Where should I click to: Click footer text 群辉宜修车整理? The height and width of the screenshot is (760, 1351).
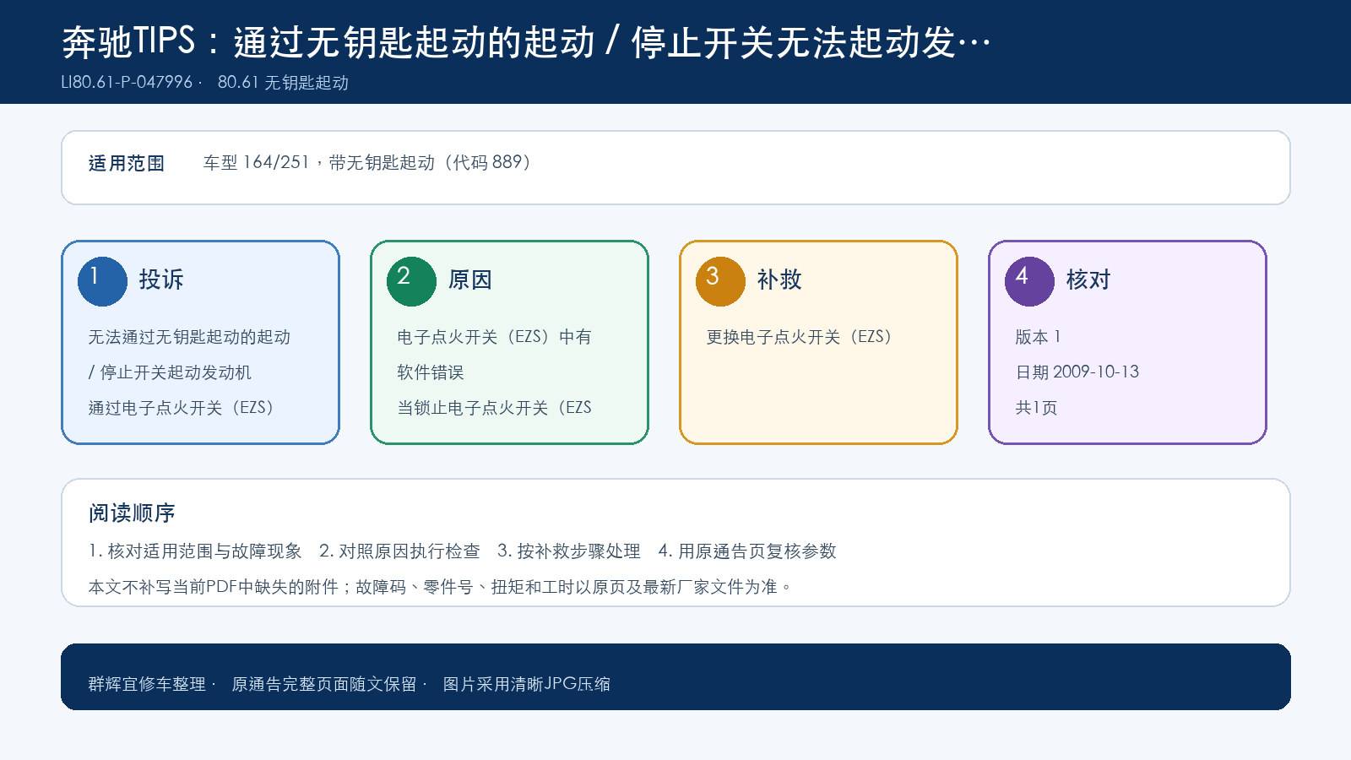pos(147,684)
